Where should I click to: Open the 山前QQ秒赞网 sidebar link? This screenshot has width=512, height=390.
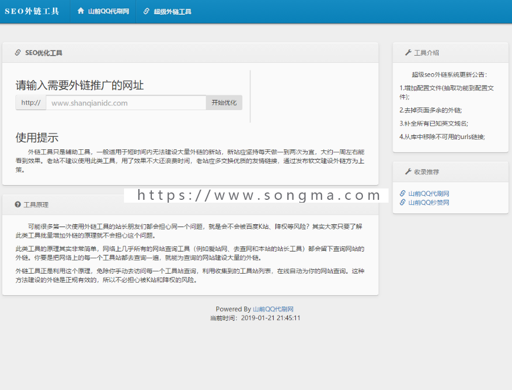429,203
